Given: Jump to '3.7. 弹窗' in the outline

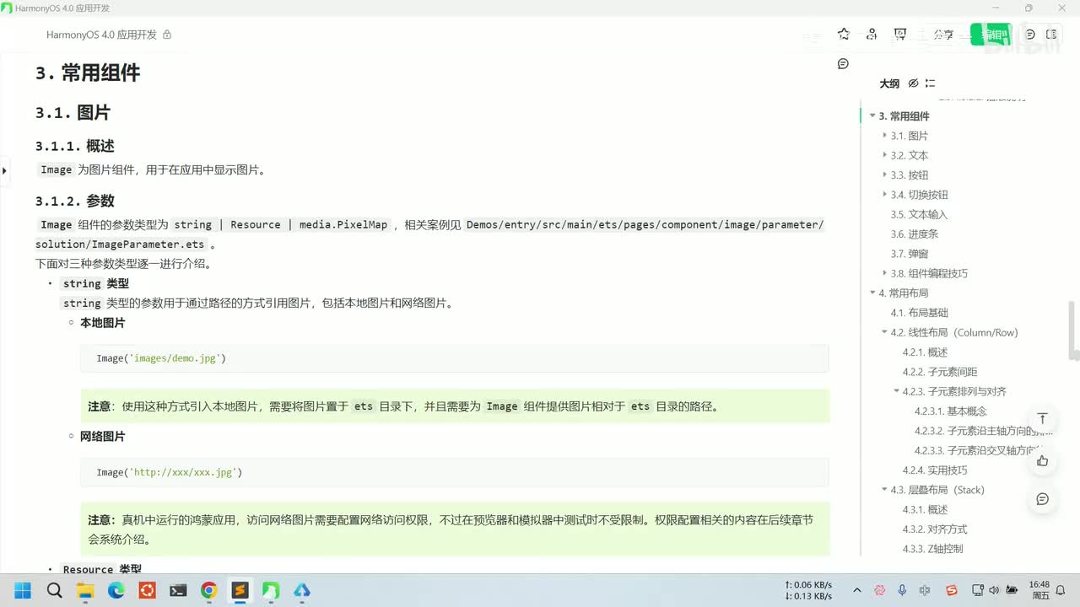Looking at the screenshot, I should click(x=909, y=254).
